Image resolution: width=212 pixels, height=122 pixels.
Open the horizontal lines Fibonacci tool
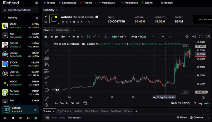(x=47, y=58)
